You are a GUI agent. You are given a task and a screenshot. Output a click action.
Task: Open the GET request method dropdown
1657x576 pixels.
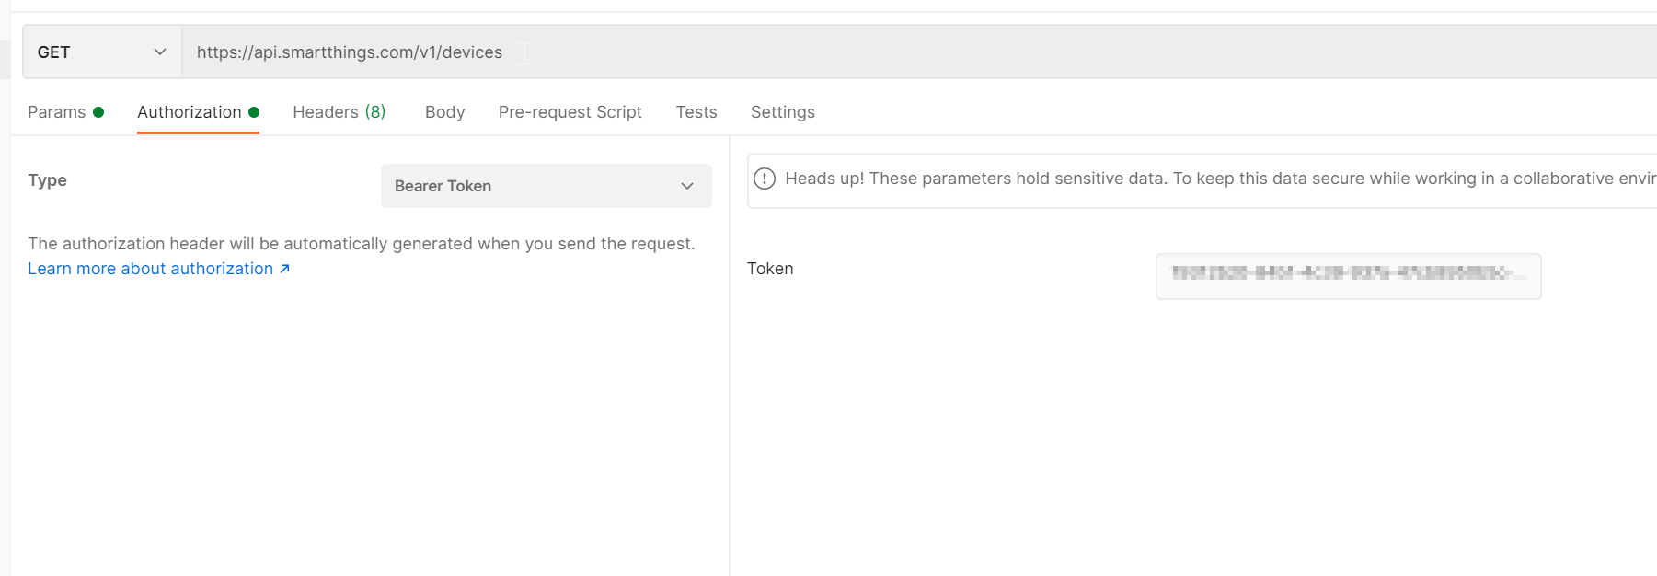[101, 52]
